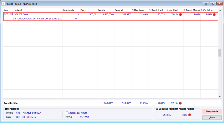Click the Total Pedido 22,09% value

pyautogui.click(x=144, y=103)
